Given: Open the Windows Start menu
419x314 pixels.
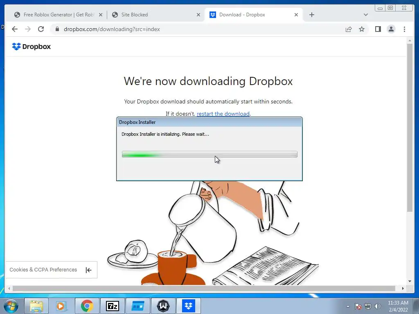Looking at the screenshot, I should (11, 306).
